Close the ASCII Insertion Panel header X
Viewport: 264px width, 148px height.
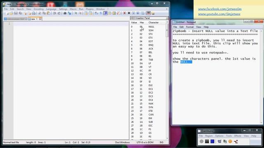pos(167,18)
